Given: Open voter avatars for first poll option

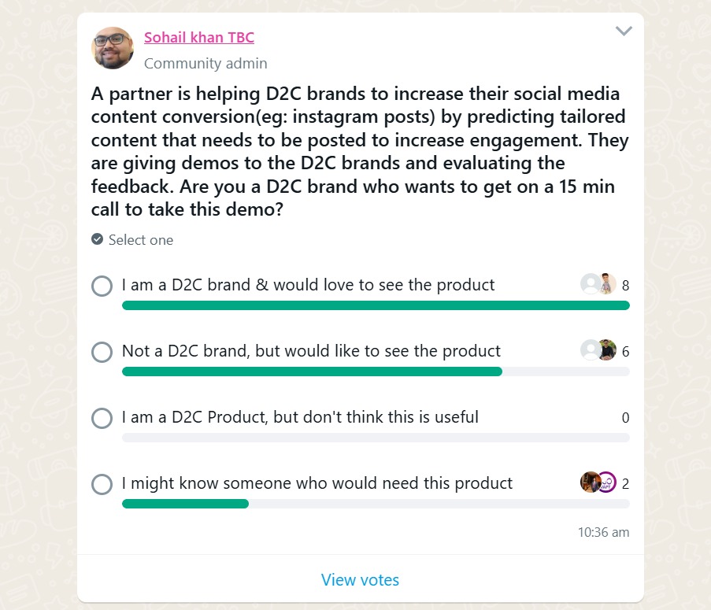Looking at the screenshot, I should pyautogui.click(x=598, y=283).
